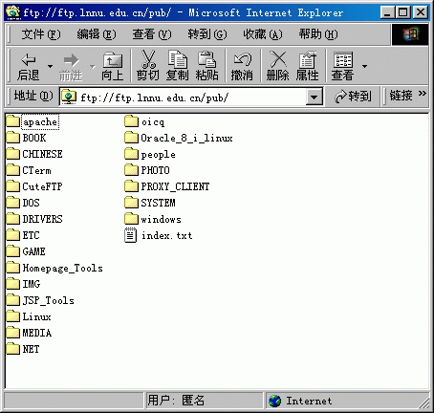The width and height of the screenshot is (434, 413).
Task: Select the CTerm folder icon
Action: 13,170
